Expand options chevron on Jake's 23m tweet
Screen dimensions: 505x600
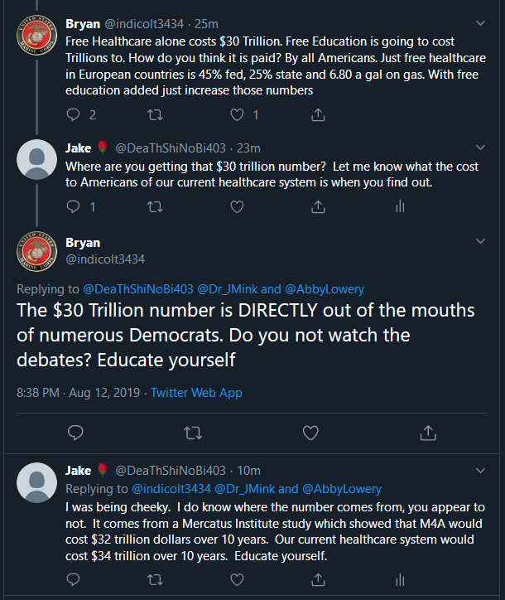pyautogui.click(x=481, y=148)
